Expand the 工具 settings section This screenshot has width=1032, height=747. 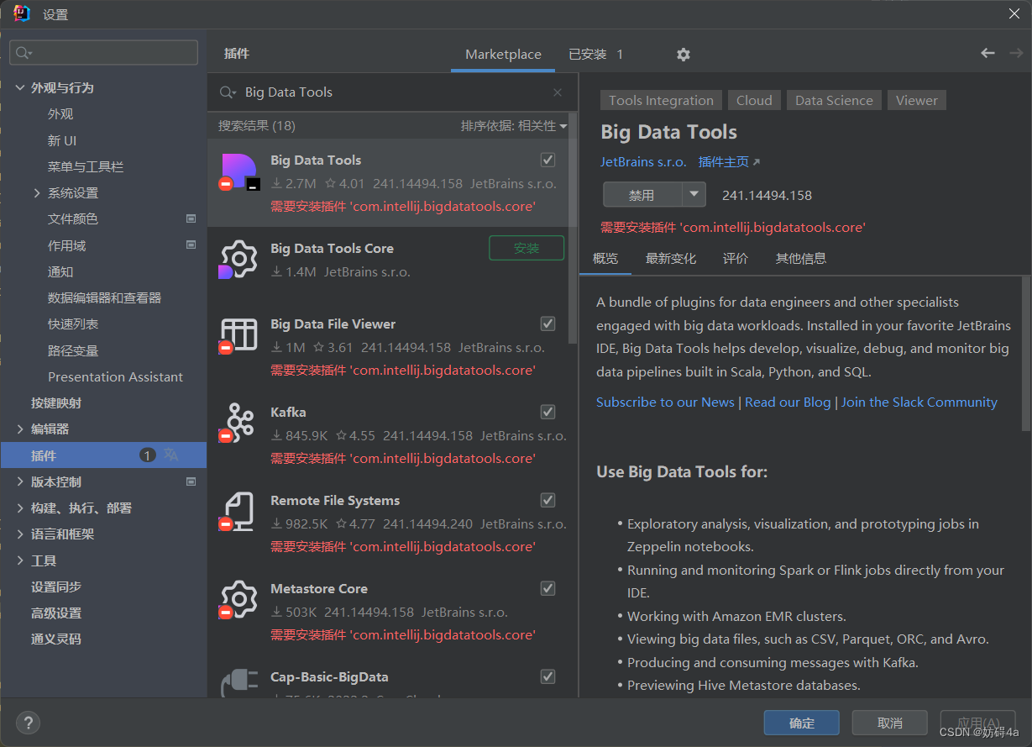[x=20, y=560]
